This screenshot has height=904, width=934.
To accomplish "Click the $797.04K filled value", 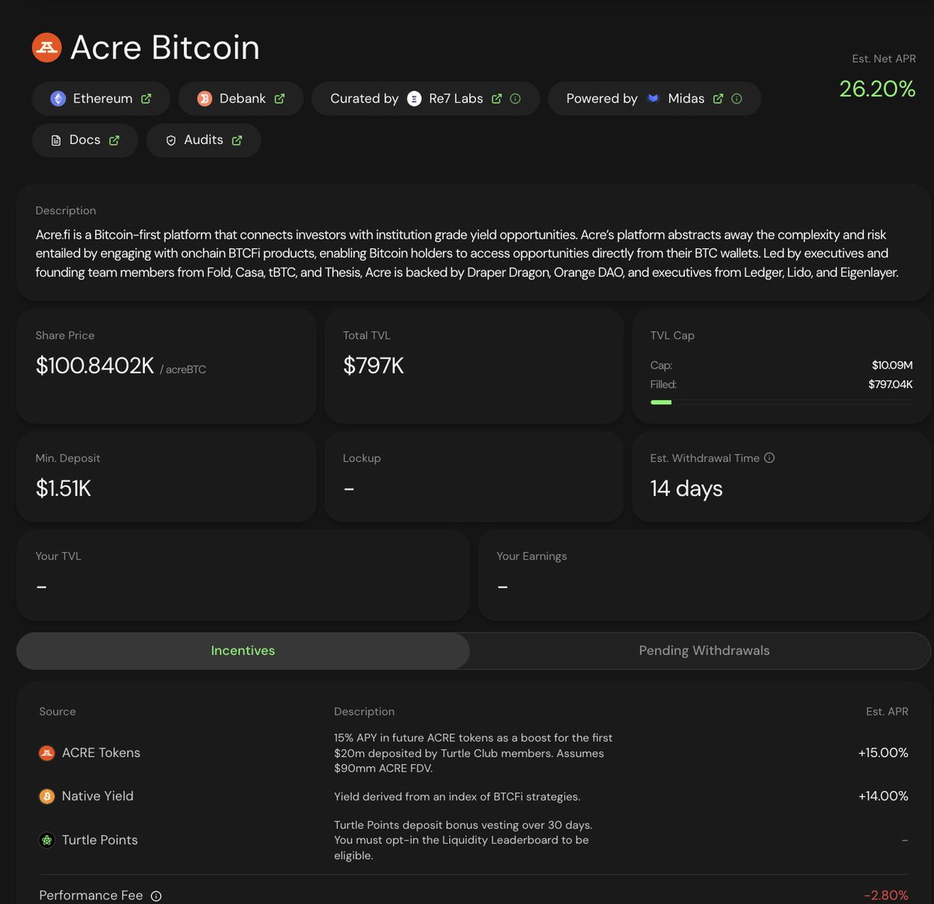I will pyautogui.click(x=890, y=384).
